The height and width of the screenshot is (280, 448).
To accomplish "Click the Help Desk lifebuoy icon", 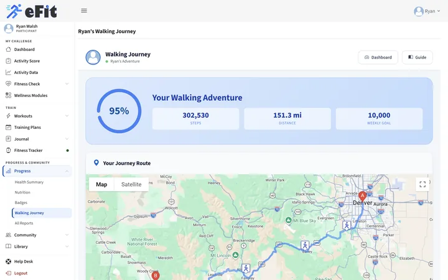I will [8, 261].
